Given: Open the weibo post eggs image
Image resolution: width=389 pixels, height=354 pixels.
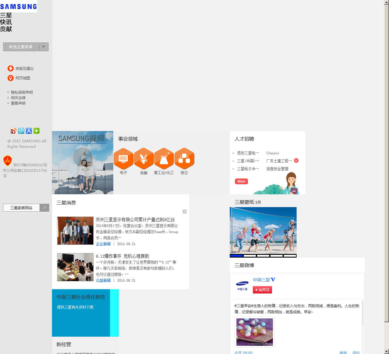Looking at the screenshot, I should pyautogui.click(x=255, y=332).
